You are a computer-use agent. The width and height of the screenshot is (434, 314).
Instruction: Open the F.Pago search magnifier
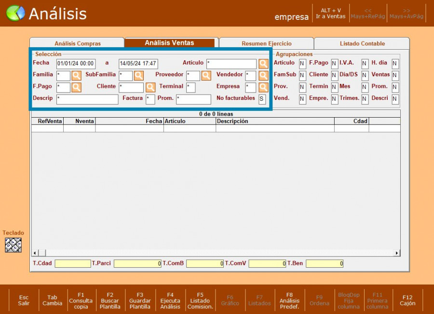tap(76, 87)
